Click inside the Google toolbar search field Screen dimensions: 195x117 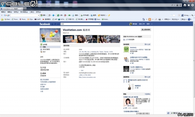coord(24,15)
